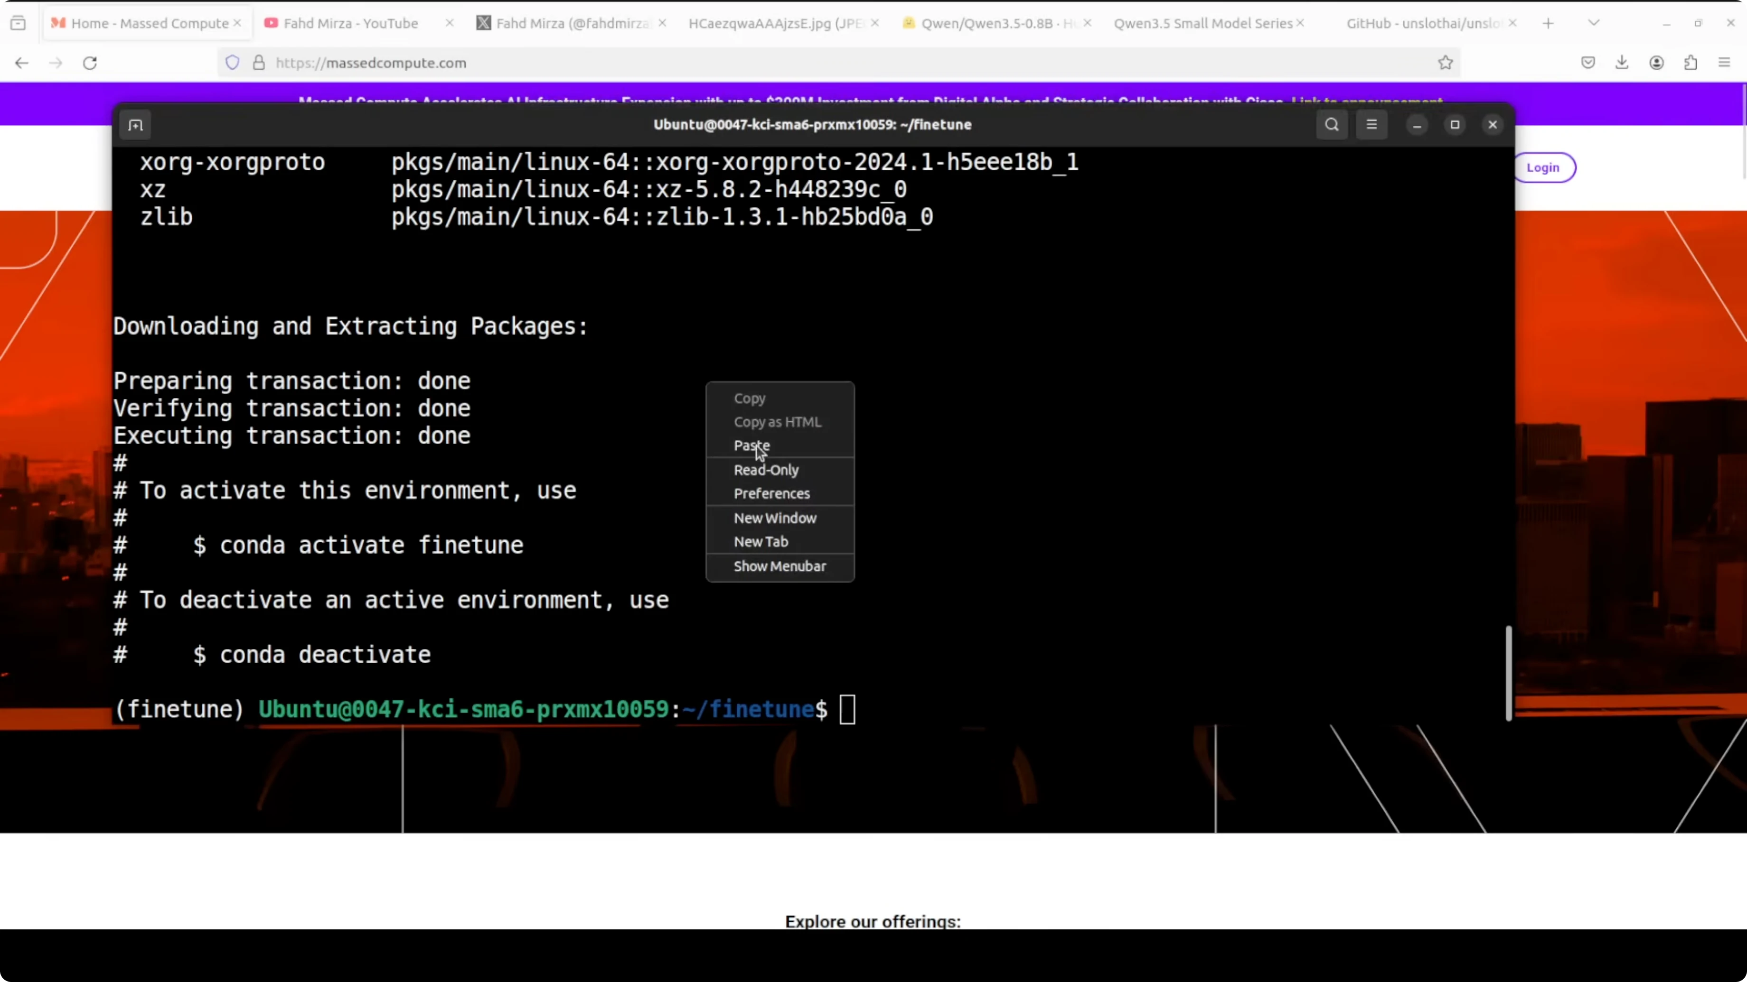Viewport: 1747px width, 982px height.
Task: Select Paste from the context menu
Action: (x=751, y=445)
